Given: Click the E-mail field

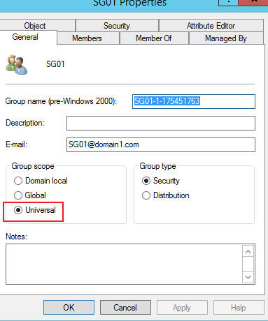Looking at the screenshot, I should [161, 144].
